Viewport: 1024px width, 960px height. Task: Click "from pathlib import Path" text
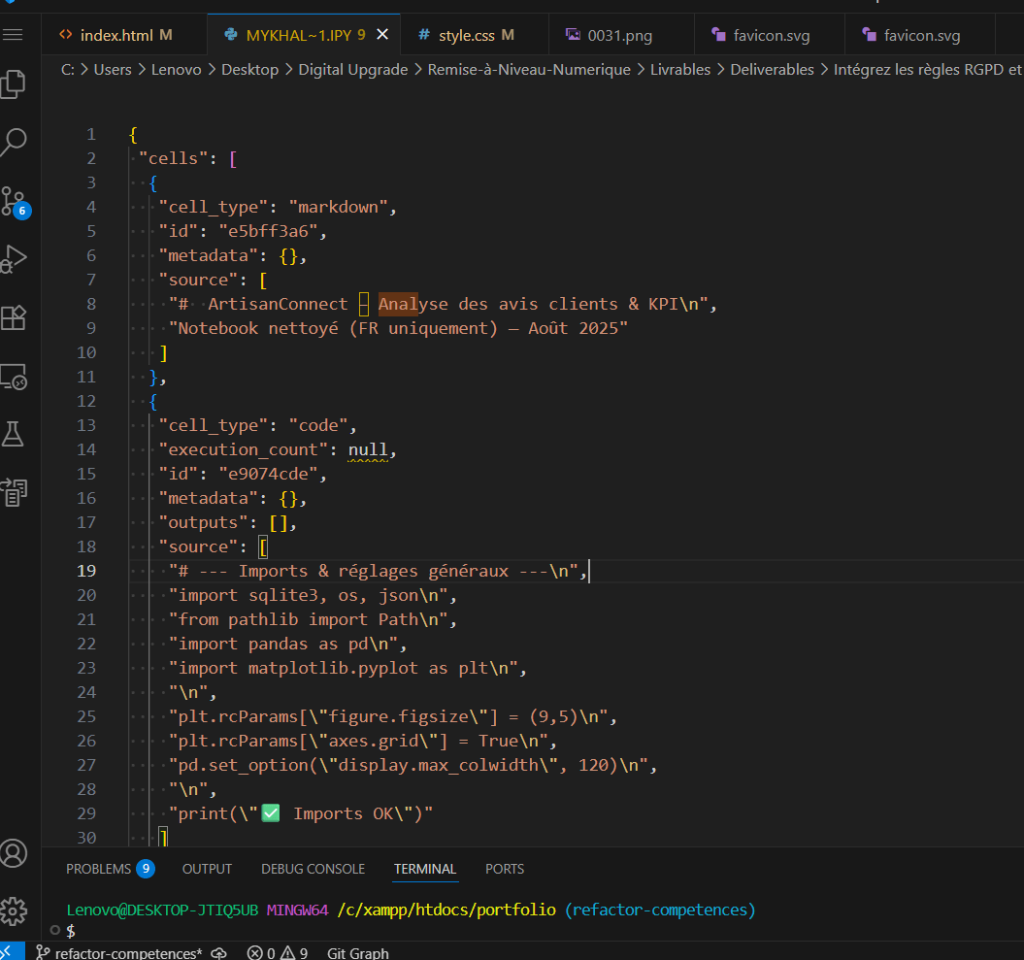point(298,619)
